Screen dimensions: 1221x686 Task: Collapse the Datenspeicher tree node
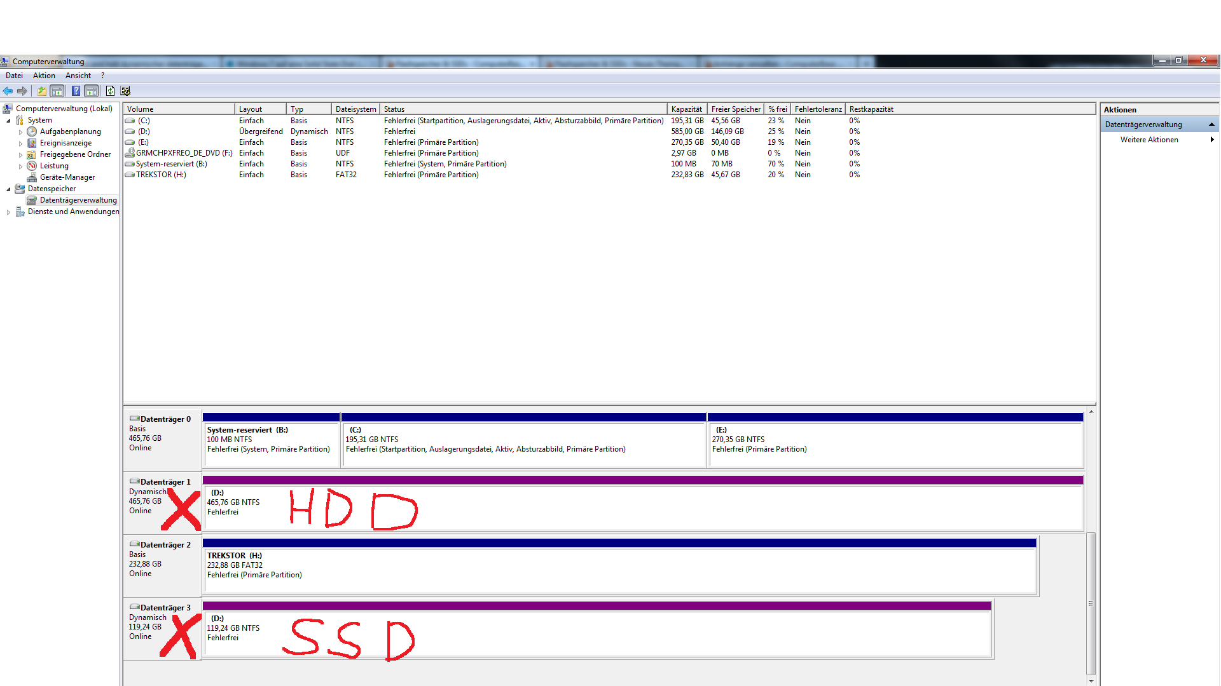8,189
